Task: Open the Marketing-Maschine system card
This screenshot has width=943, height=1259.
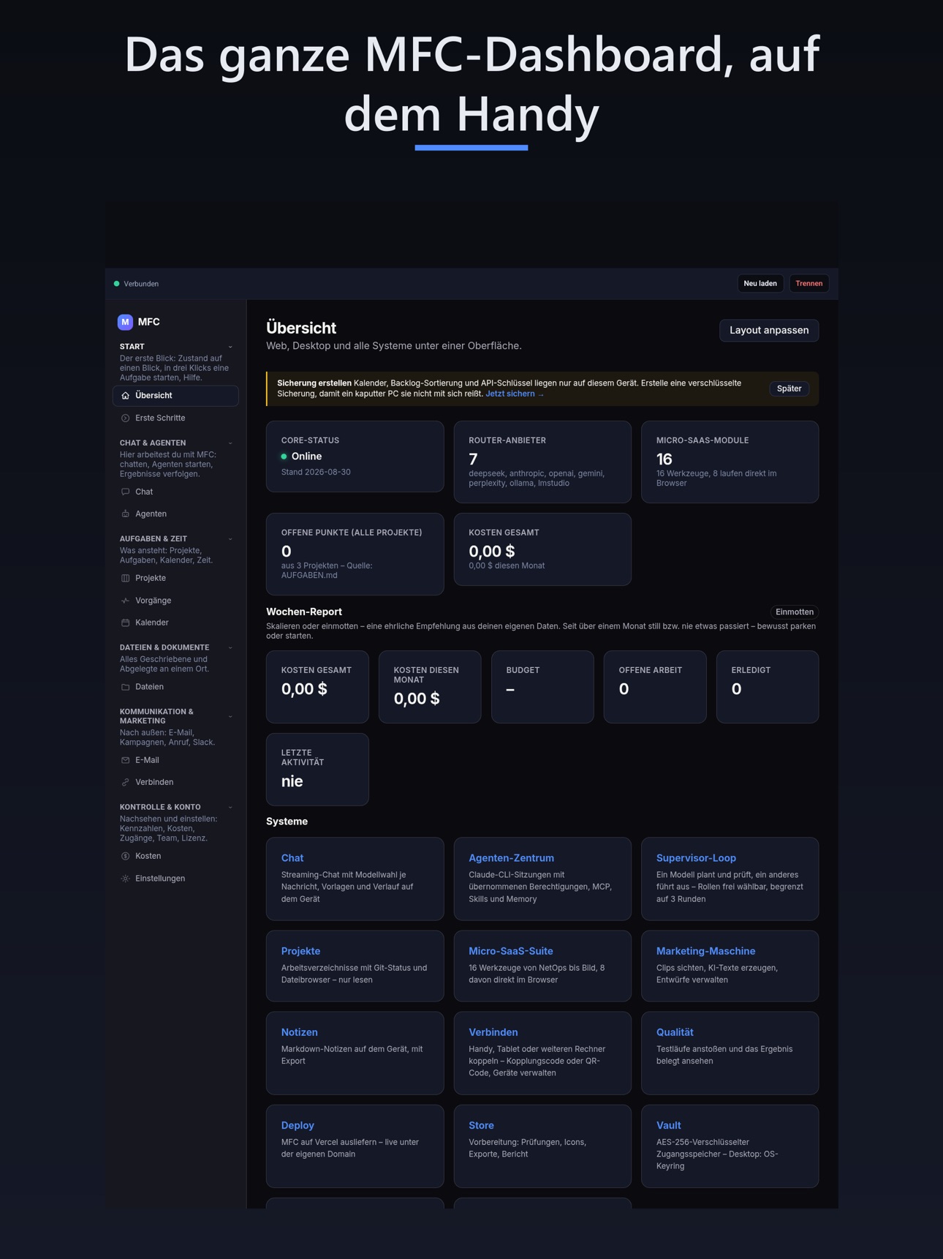Action: tap(730, 966)
